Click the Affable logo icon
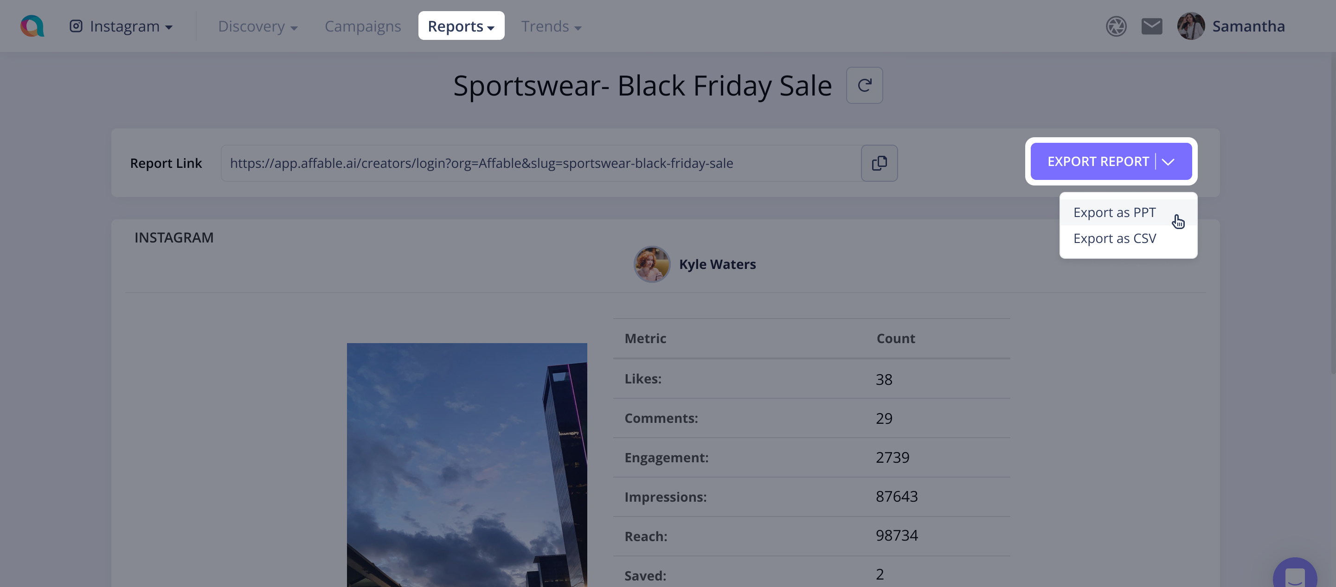This screenshot has height=587, width=1336. coord(32,26)
